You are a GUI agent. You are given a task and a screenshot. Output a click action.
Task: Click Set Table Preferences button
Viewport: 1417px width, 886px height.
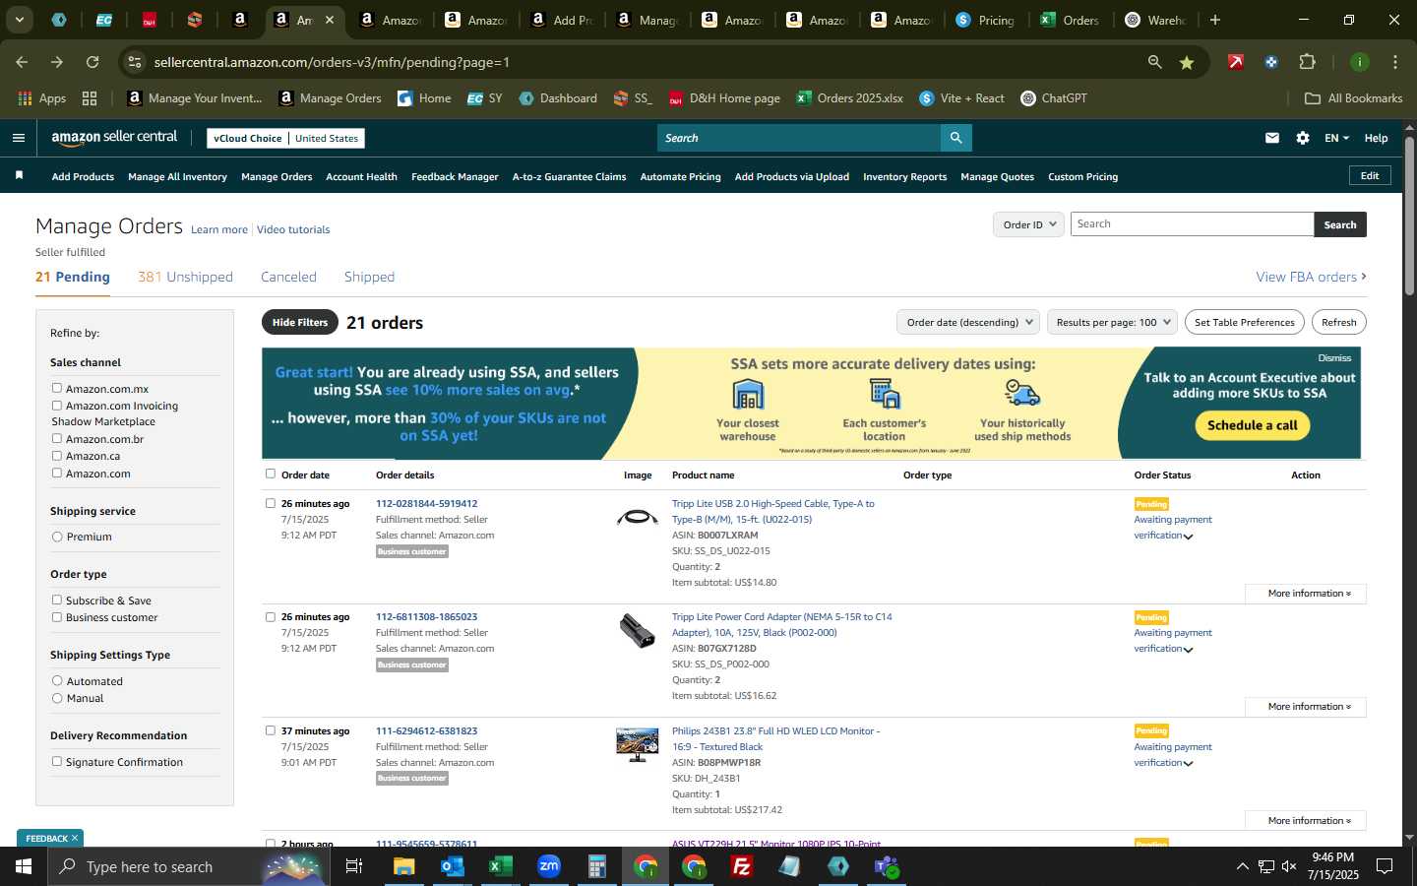[1244, 322]
